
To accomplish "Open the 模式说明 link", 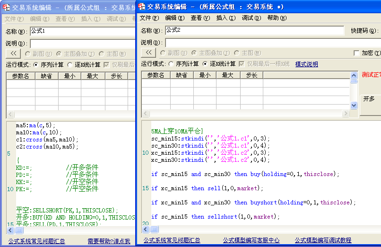I will click(306, 64).
